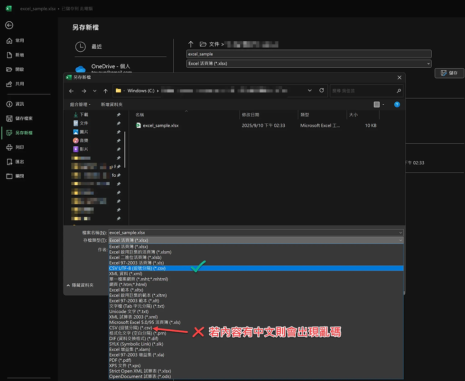Close the 另存新檔 dialog

click(x=400, y=77)
